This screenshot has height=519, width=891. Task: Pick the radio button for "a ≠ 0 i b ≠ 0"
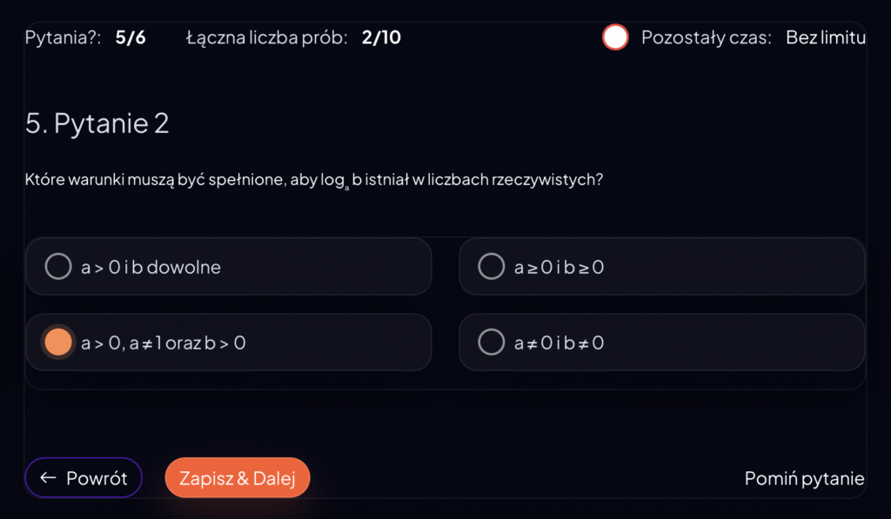pos(492,343)
